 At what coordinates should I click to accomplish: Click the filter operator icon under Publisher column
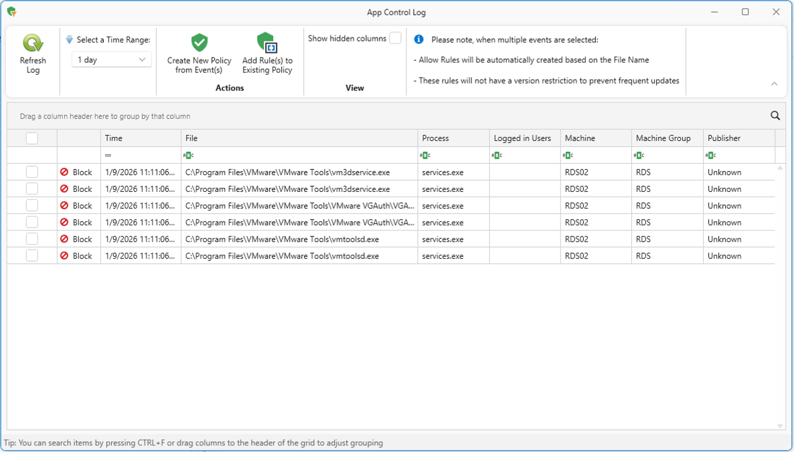[x=711, y=155]
